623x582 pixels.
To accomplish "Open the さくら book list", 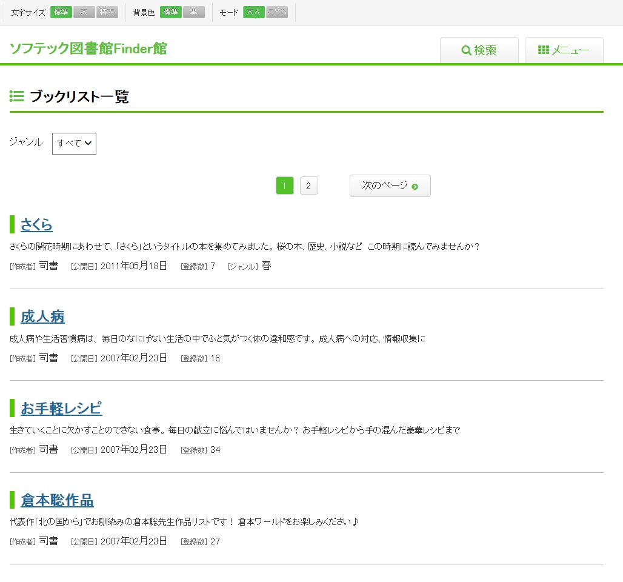I will (x=36, y=225).
